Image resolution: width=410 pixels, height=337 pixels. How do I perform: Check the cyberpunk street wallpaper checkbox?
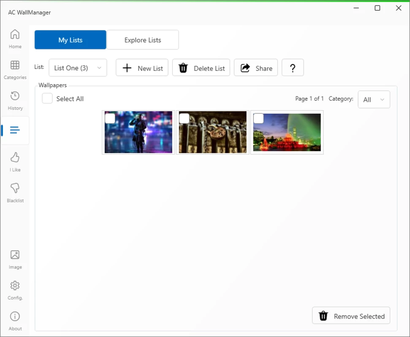(110, 118)
